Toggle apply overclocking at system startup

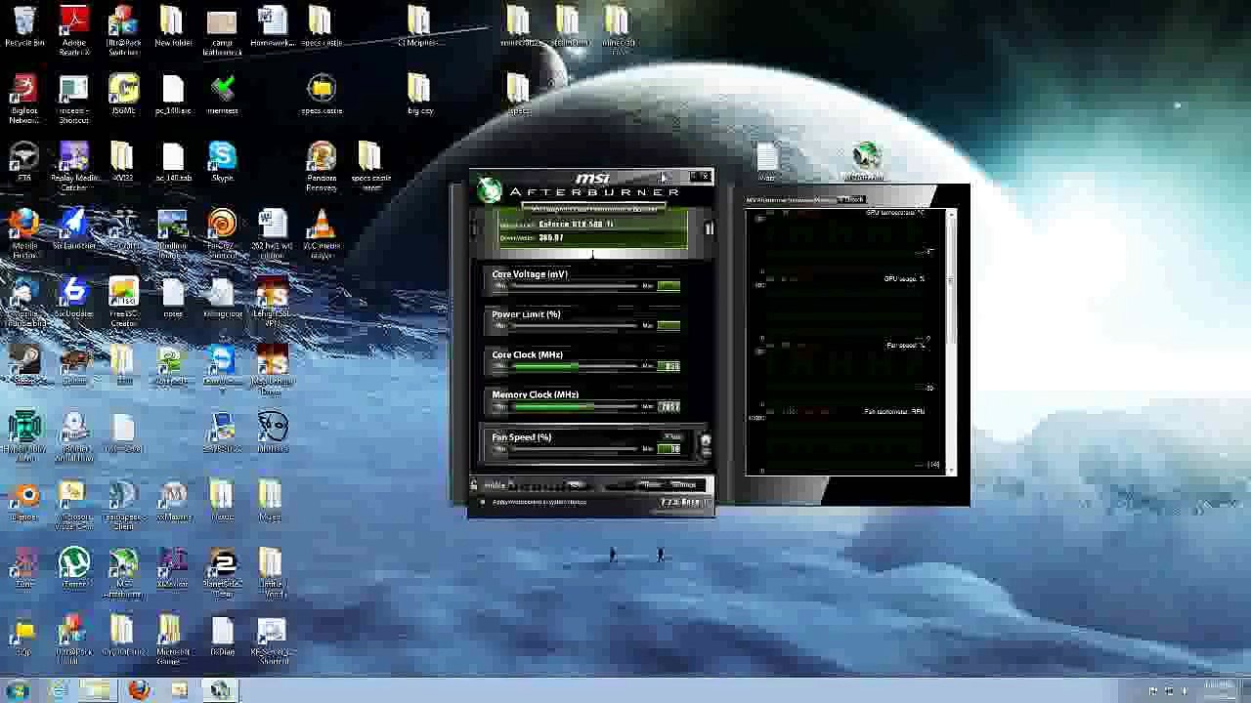482,502
